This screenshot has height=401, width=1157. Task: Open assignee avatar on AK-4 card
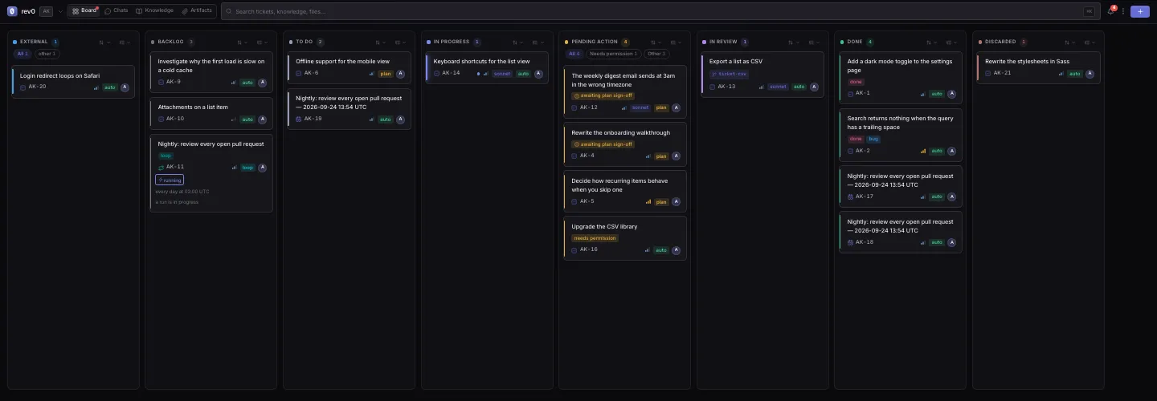(x=676, y=156)
